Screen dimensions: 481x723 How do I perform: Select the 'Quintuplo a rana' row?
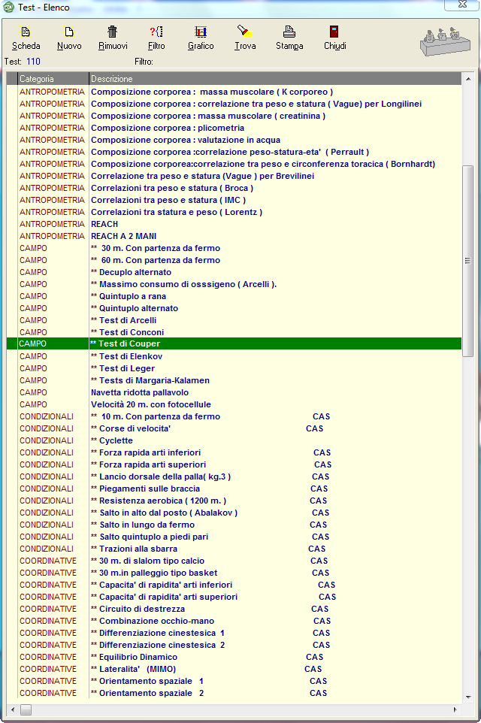(x=234, y=296)
